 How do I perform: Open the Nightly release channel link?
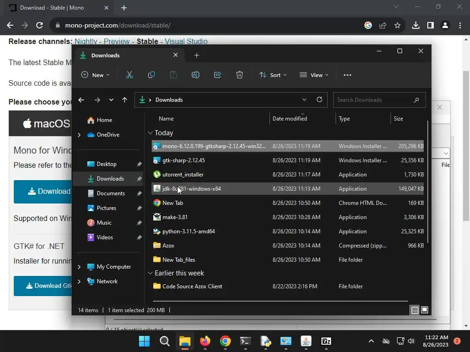(86, 41)
